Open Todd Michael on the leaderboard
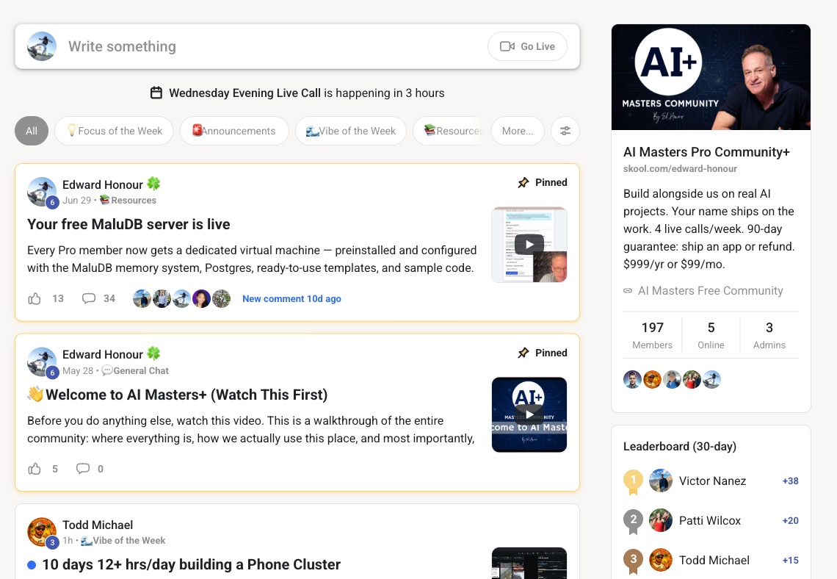This screenshot has width=837, height=579. coord(714,561)
